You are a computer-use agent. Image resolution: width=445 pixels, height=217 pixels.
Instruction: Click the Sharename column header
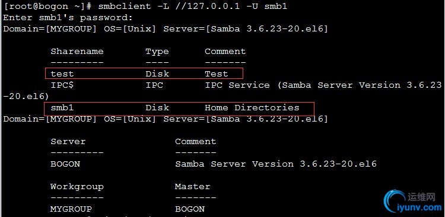tap(77, 52)
